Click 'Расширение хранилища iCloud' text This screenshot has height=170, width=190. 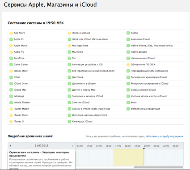(x=149, y=77)
